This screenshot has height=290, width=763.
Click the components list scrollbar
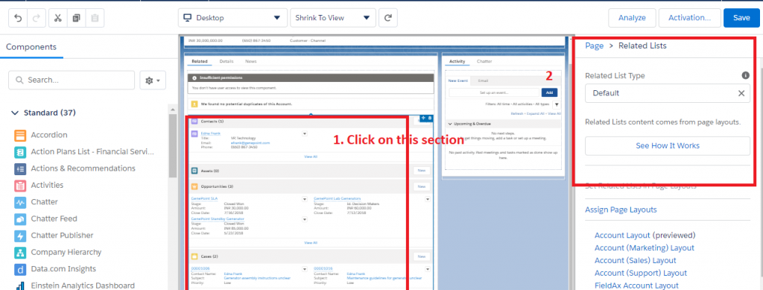pos(172,146)
